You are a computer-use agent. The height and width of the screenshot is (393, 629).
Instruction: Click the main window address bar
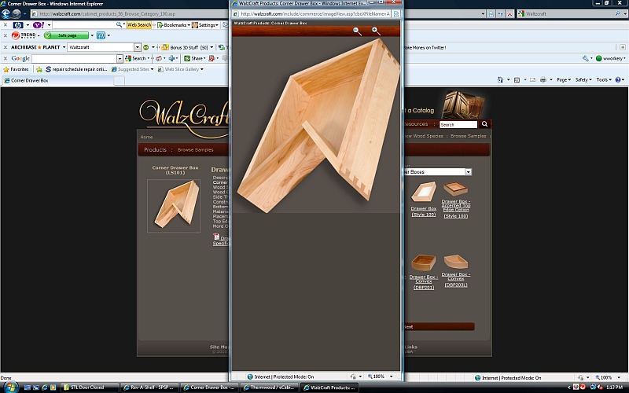click(x=257, y=13)
